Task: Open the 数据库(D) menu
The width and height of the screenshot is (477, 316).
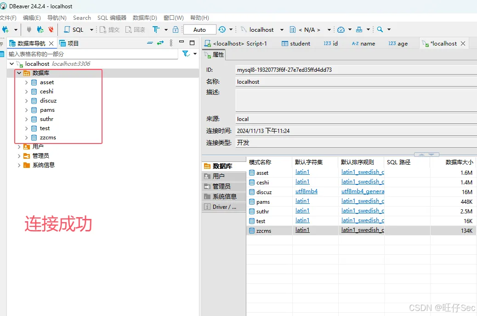Action: click(x=145, y=17)
